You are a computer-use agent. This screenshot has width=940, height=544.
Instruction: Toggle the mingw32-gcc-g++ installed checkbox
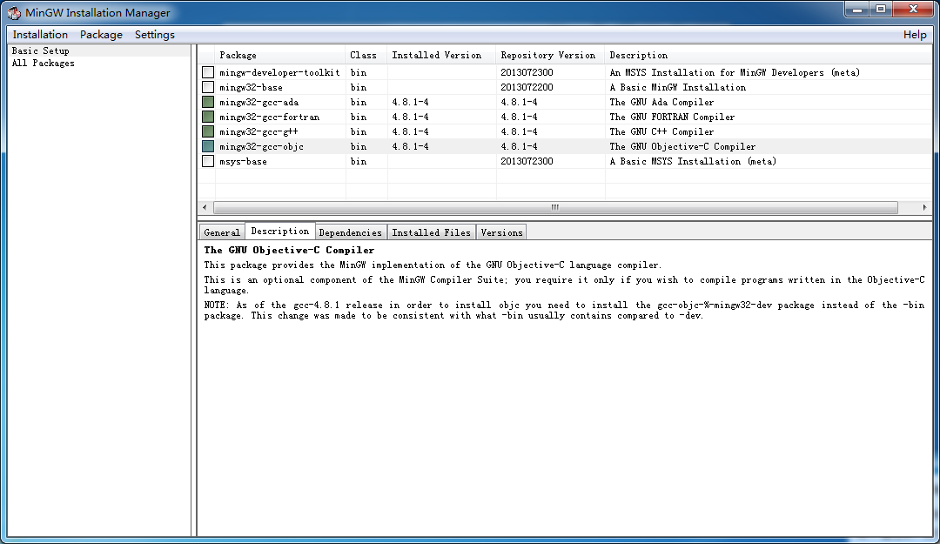[x=208, y=132]
